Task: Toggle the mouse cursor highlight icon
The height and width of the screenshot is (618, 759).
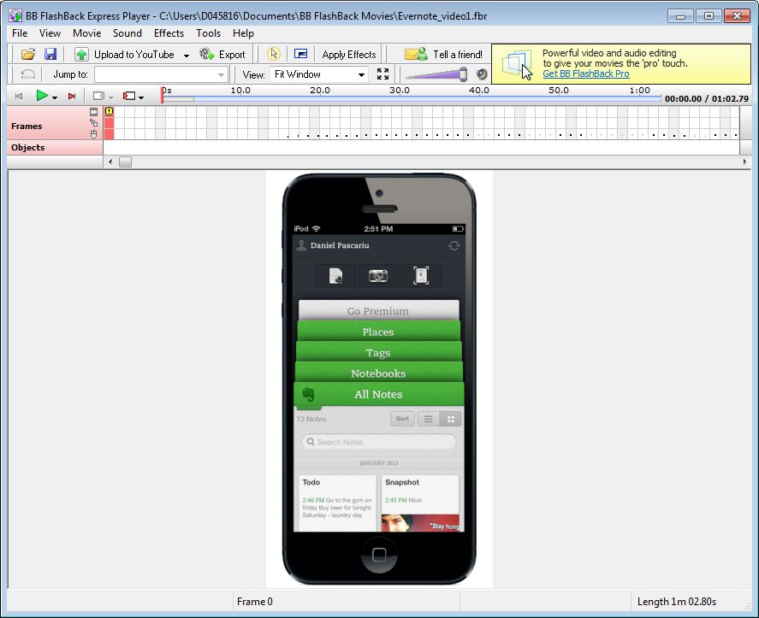Action: (x=274, y=54)
